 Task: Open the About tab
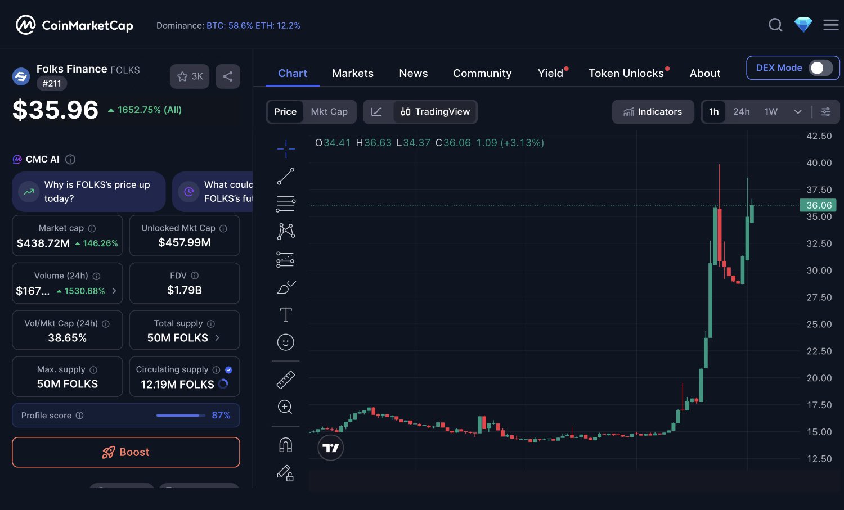coord(705,74)
